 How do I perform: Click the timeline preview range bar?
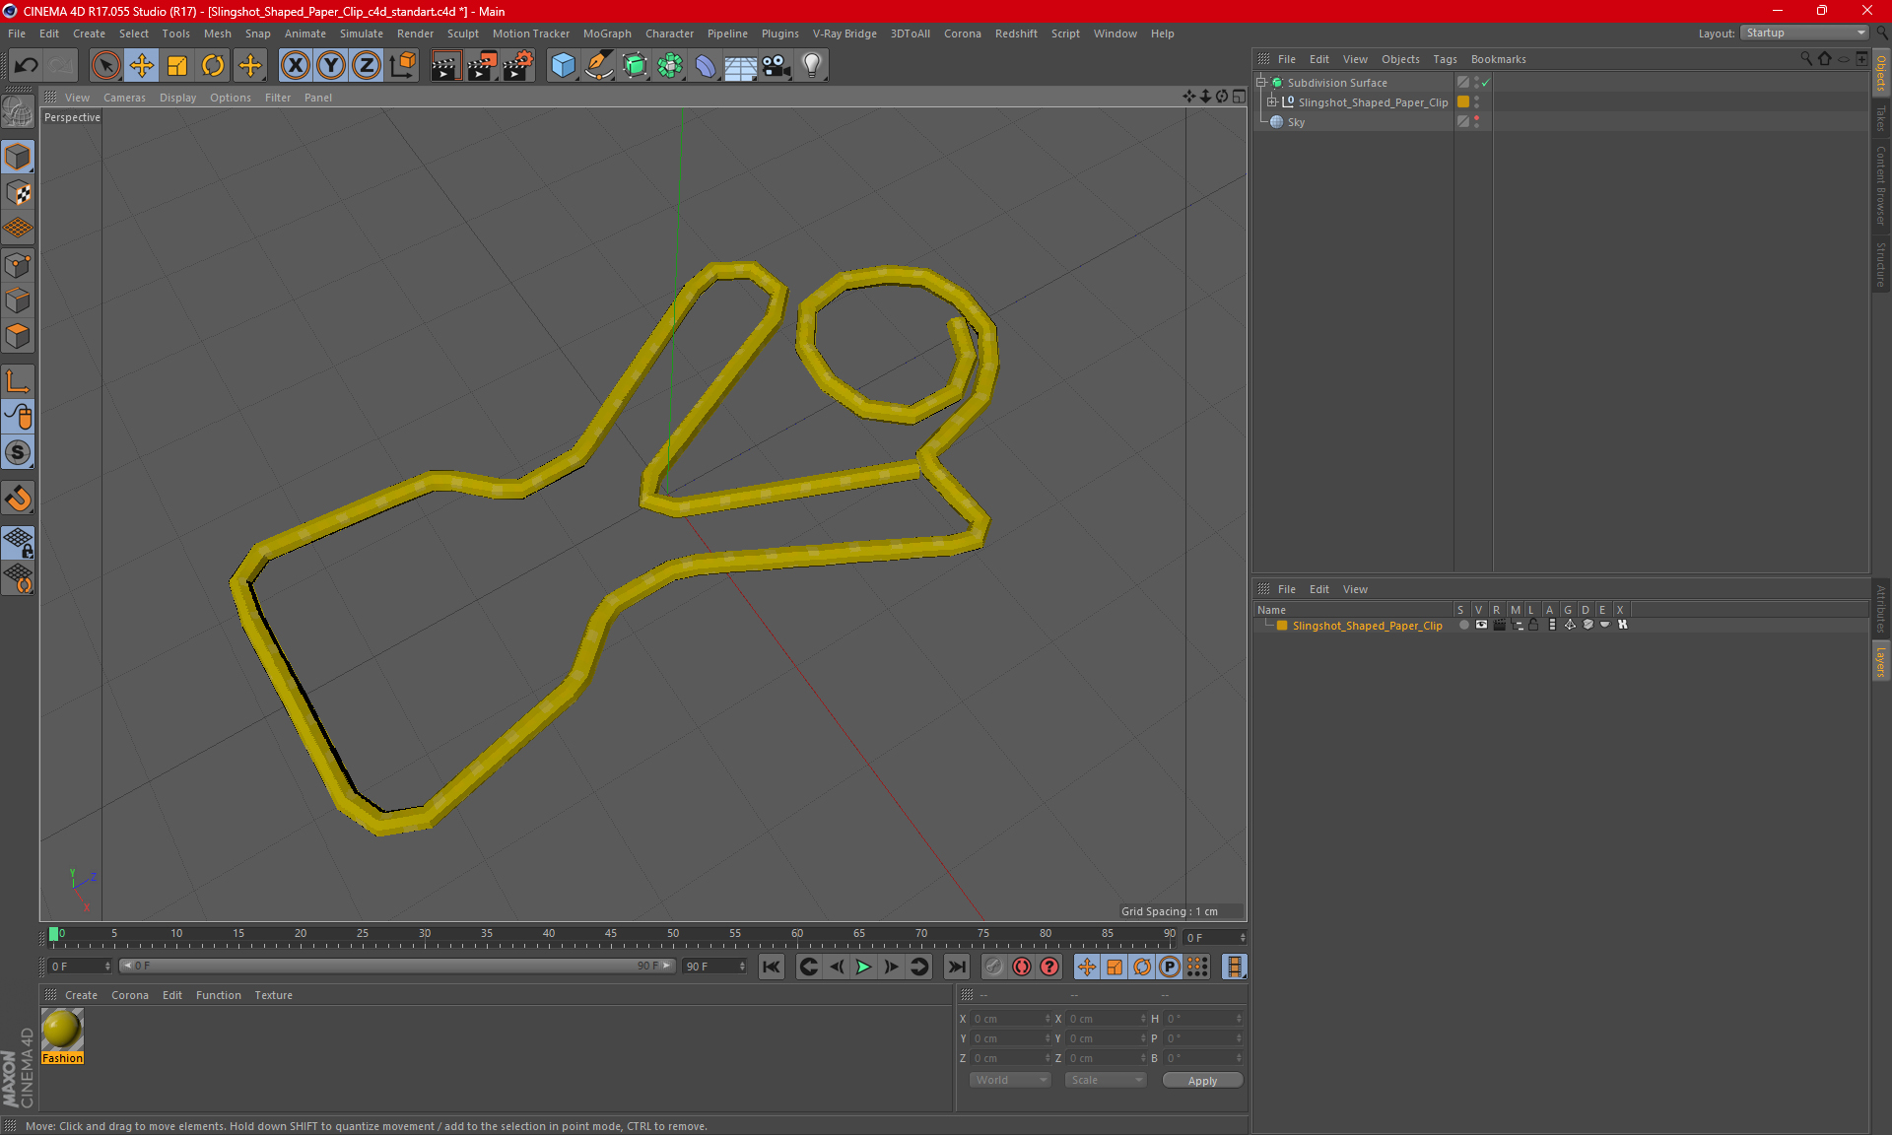click(x=398, y=966)
